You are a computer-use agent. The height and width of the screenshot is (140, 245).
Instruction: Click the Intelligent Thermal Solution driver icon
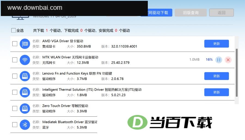click(25, 92)
